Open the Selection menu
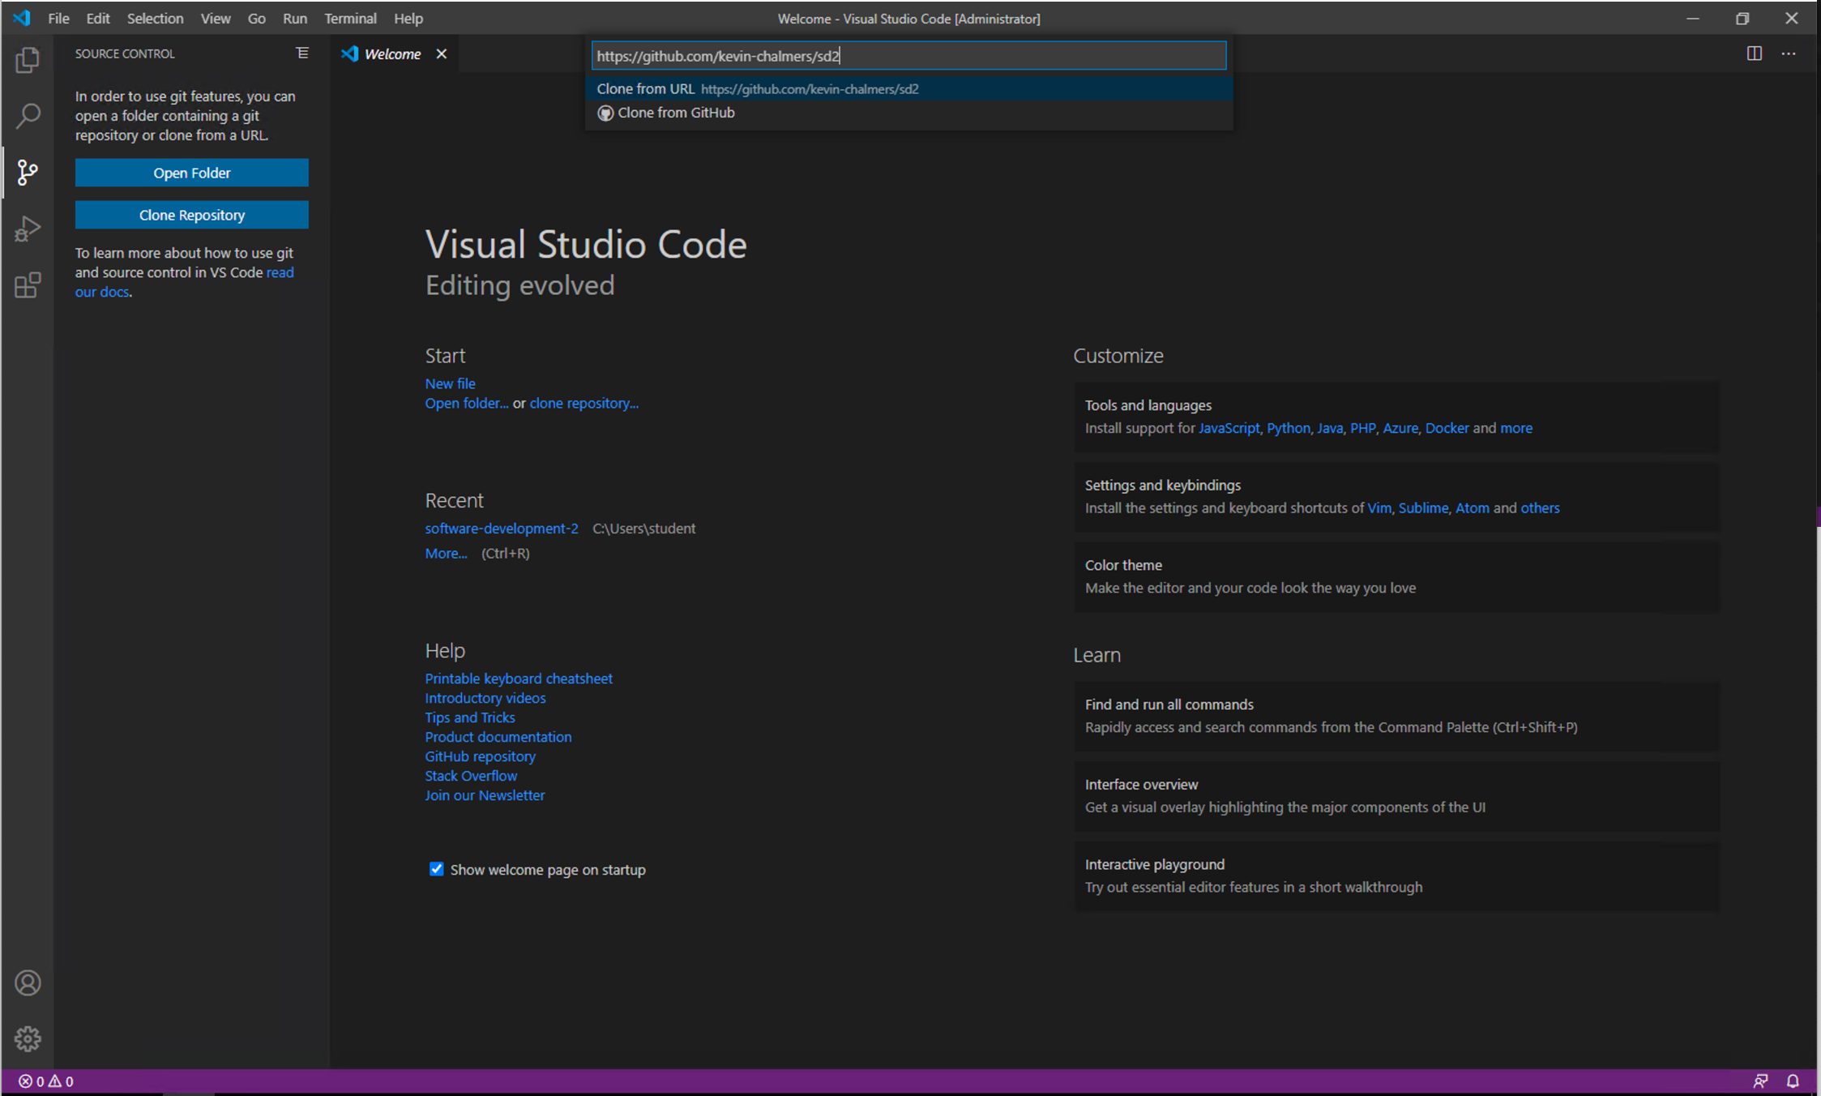Screen dimensions: 1821x1096 click(x=155, y=18)
